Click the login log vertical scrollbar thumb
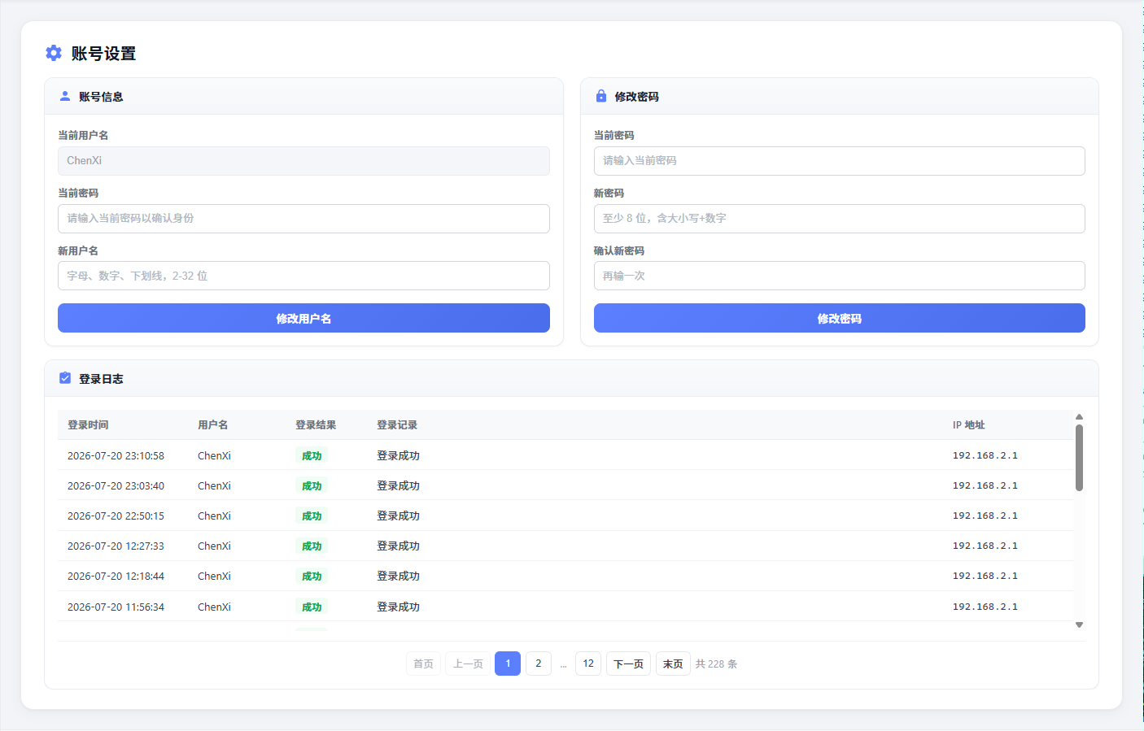This screenshot has height=731, width=1144. [x=1079, y=458]
